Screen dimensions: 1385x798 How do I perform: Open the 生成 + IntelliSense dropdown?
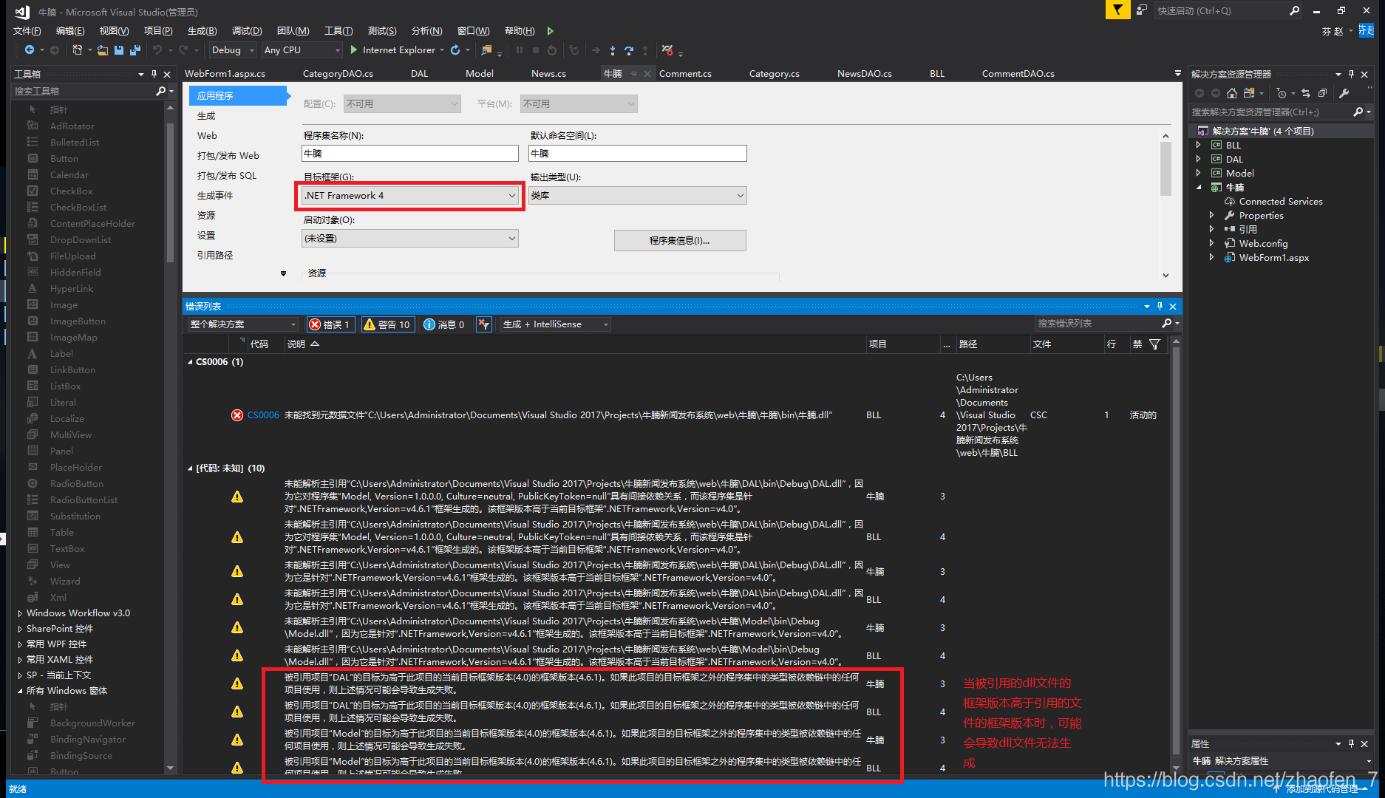point(555,324)
